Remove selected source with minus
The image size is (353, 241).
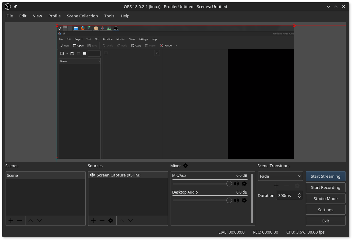102,221
